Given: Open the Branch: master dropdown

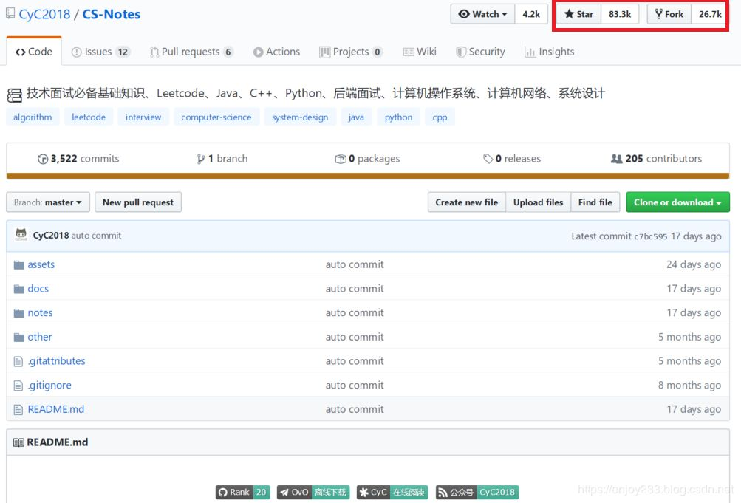Looking at the screenshot, I should (48, 202).
